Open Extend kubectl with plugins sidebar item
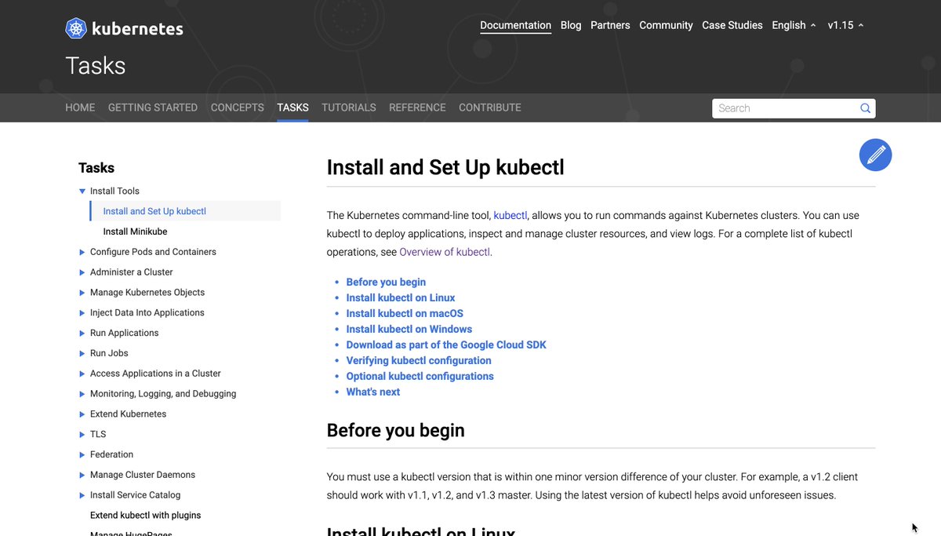 click(145, 516)
